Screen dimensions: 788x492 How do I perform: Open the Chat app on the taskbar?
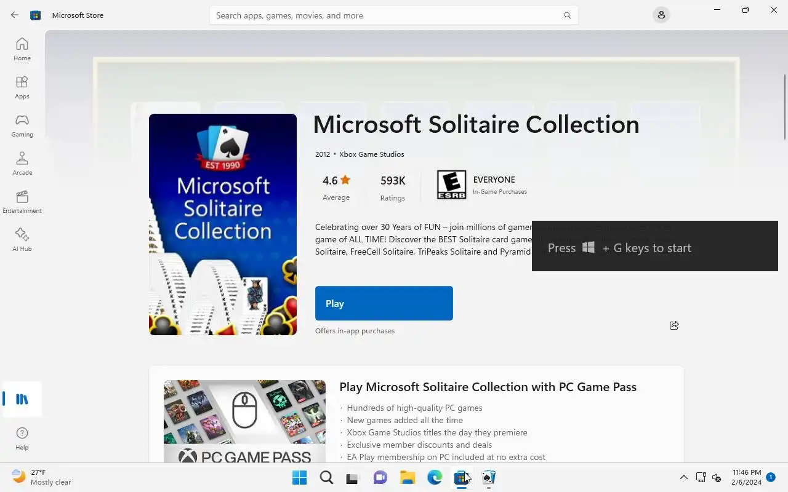pos(380,477)
